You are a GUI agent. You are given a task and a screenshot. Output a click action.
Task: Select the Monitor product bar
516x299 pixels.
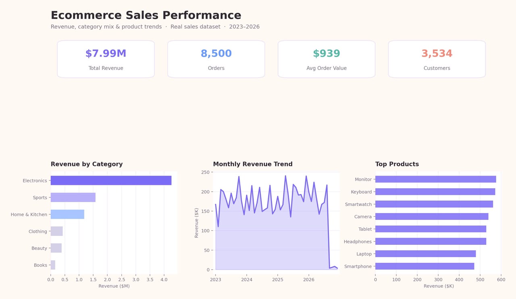pos(436,179)
